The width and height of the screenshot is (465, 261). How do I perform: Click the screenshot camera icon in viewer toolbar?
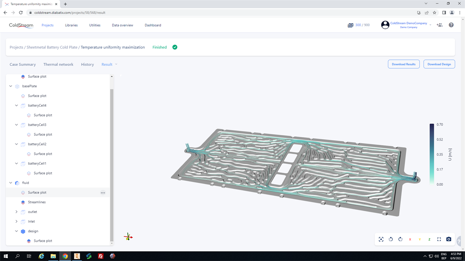point(449,239)
